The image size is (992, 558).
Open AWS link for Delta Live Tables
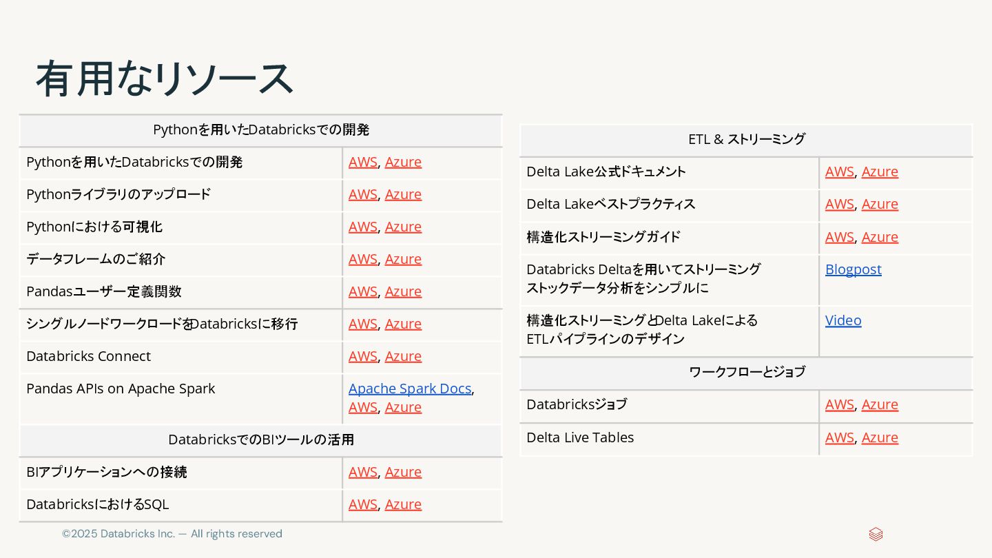pos(840,437)
